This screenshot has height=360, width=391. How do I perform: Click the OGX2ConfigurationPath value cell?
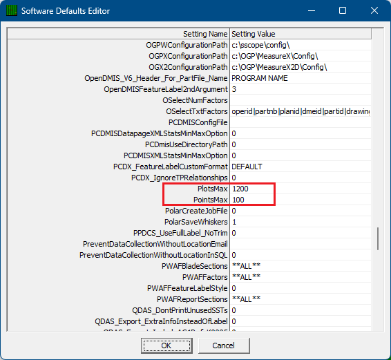pyautogui.click(x=301, y=67)
